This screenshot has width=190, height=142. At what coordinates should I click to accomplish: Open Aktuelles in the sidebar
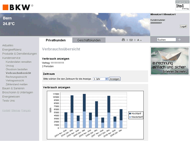[8, 45]
